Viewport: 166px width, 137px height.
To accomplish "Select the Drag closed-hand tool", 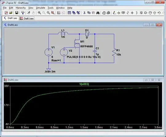I will 155,13.
